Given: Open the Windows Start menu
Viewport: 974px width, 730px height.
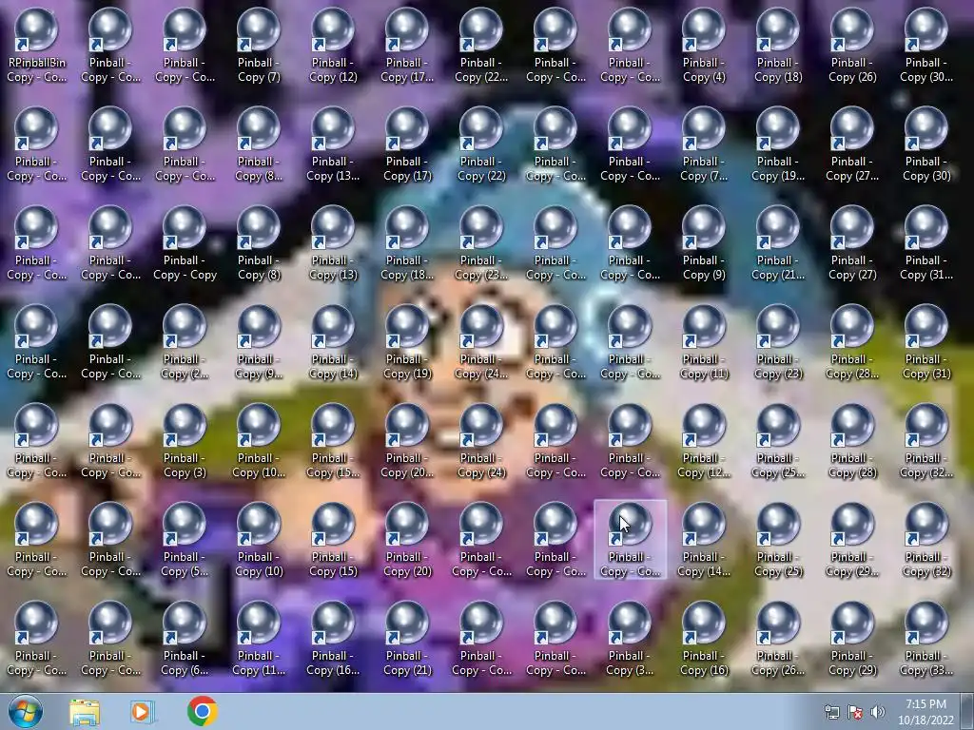Looking at the screenshot, I should (25, 711).
